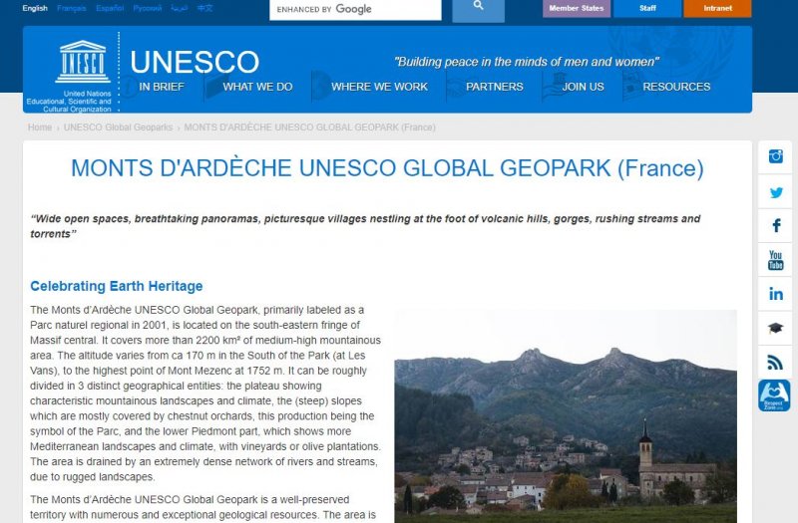Switch language to Arabic

[180, 8]
